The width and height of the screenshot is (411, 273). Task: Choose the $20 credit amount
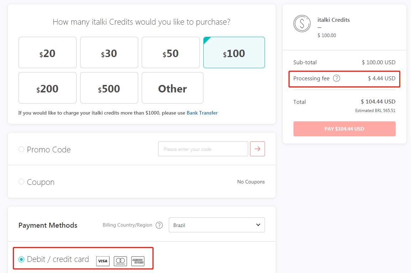[x=47, y=52]
